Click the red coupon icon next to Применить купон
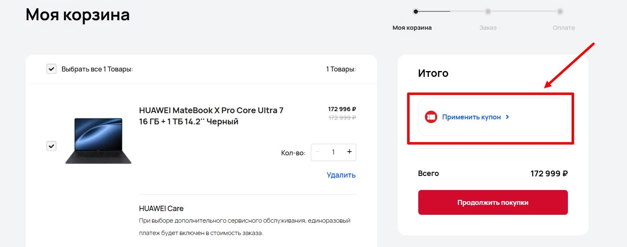 click(x=431, y=117)
